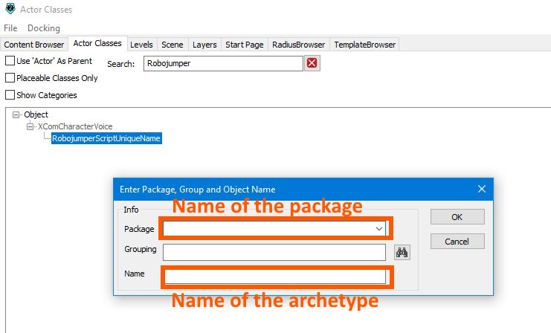Click the Grouping input field
Viewport: 551px width, 333px height.
(x=274, y=252)
